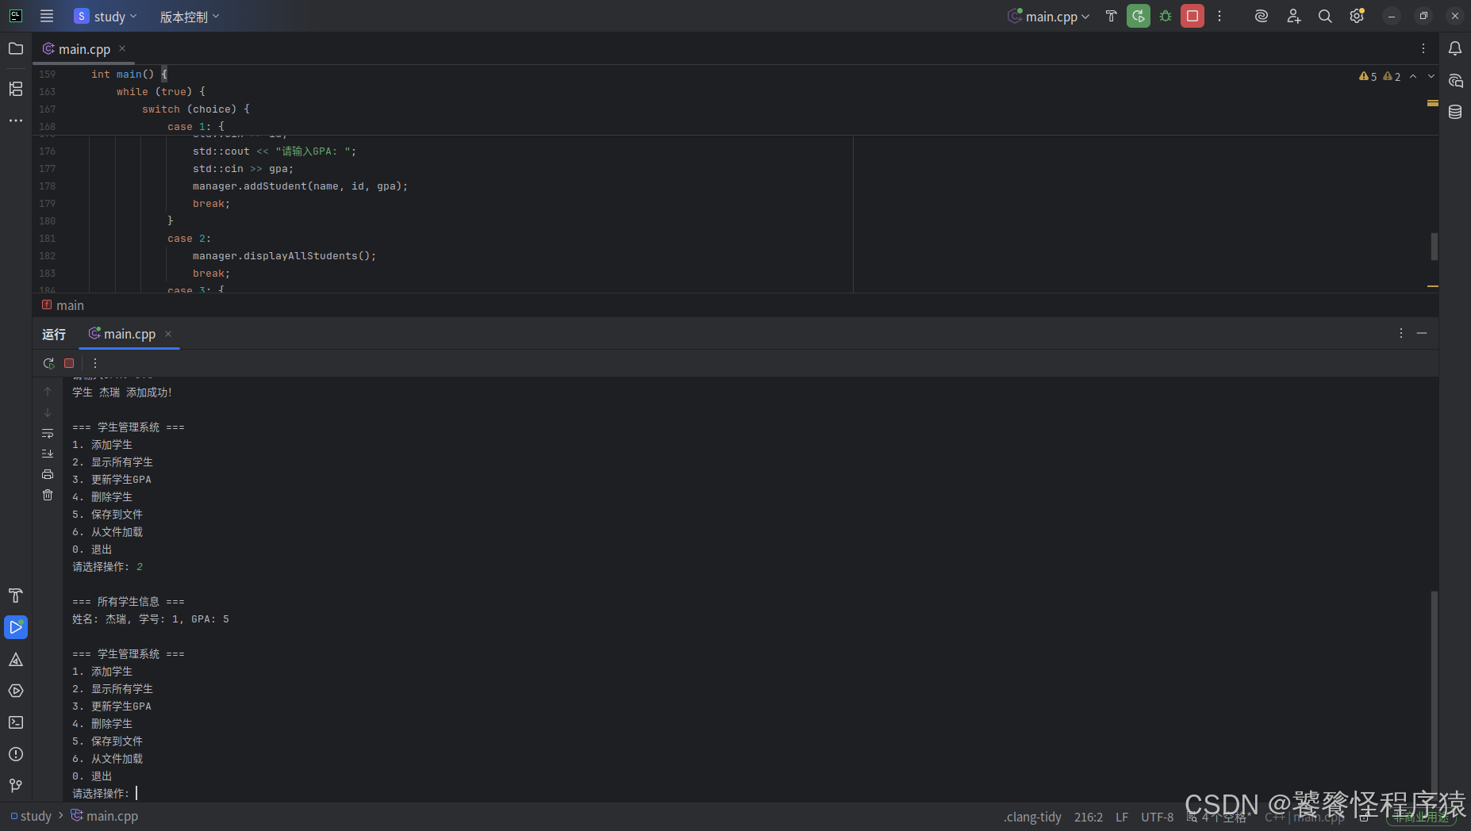Screen dimensions: 1471x831
Task: Open the study project dropdown
Action: tap(106, 16)
